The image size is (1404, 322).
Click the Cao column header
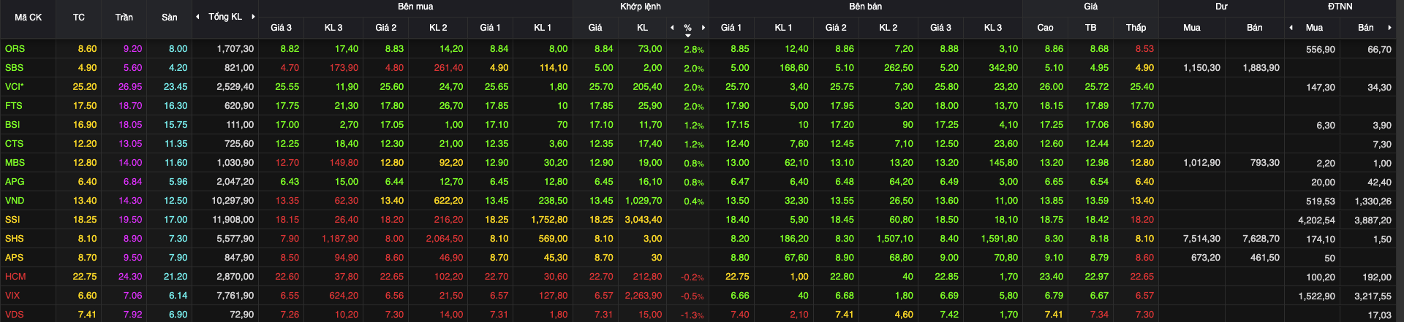[x=1046, y=28]
